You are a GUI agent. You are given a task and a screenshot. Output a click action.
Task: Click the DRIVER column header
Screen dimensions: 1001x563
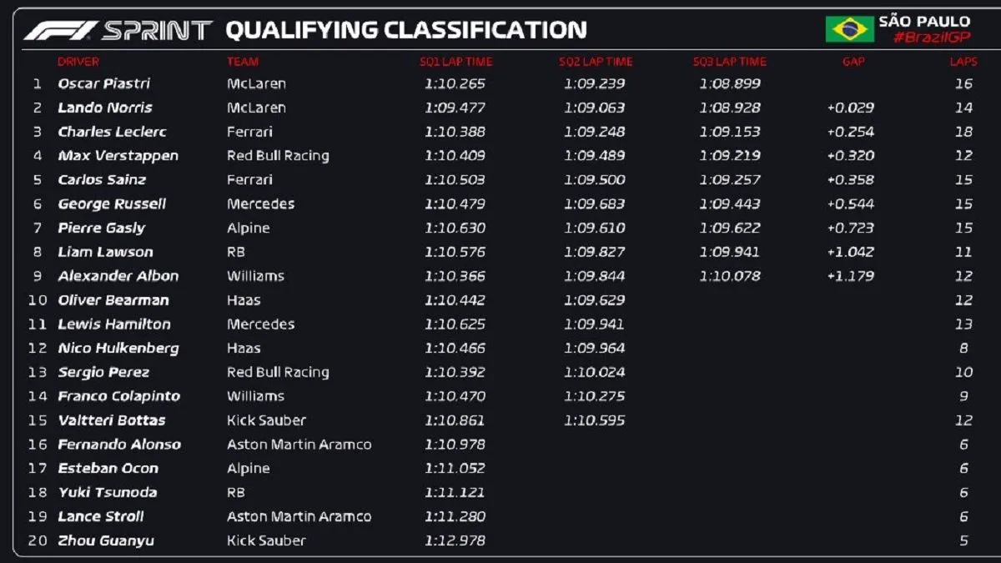(x=78, y=62)
